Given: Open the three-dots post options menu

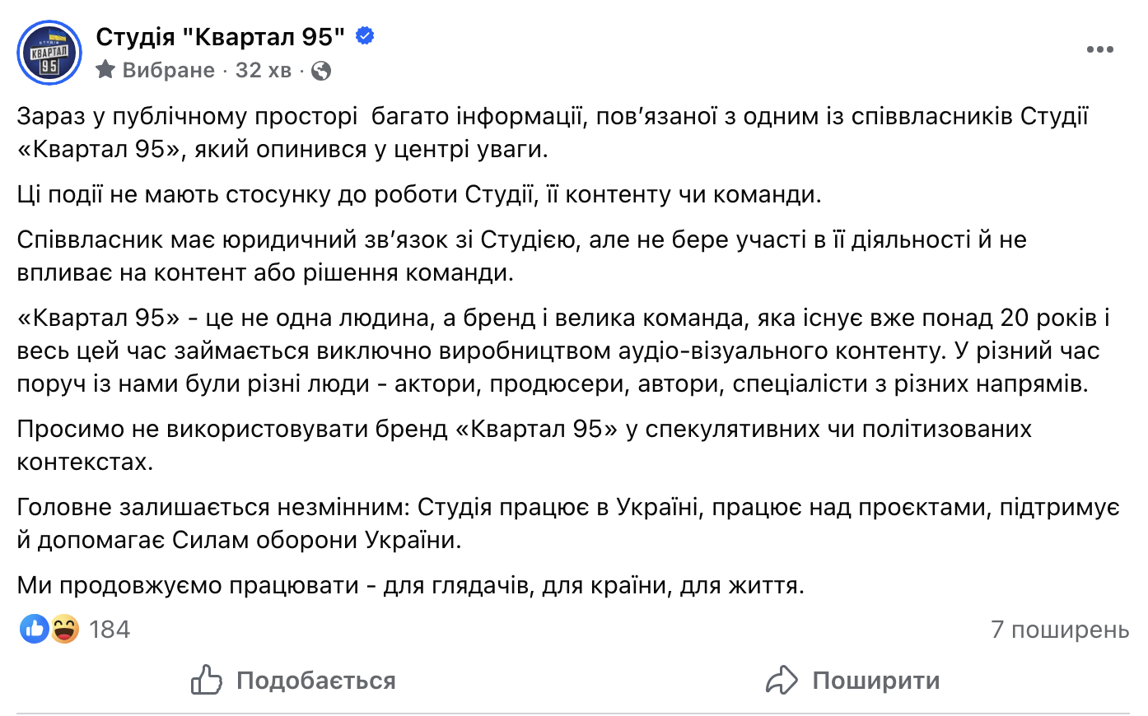Looking at the screenshot, I should (x=1099, y=50).
